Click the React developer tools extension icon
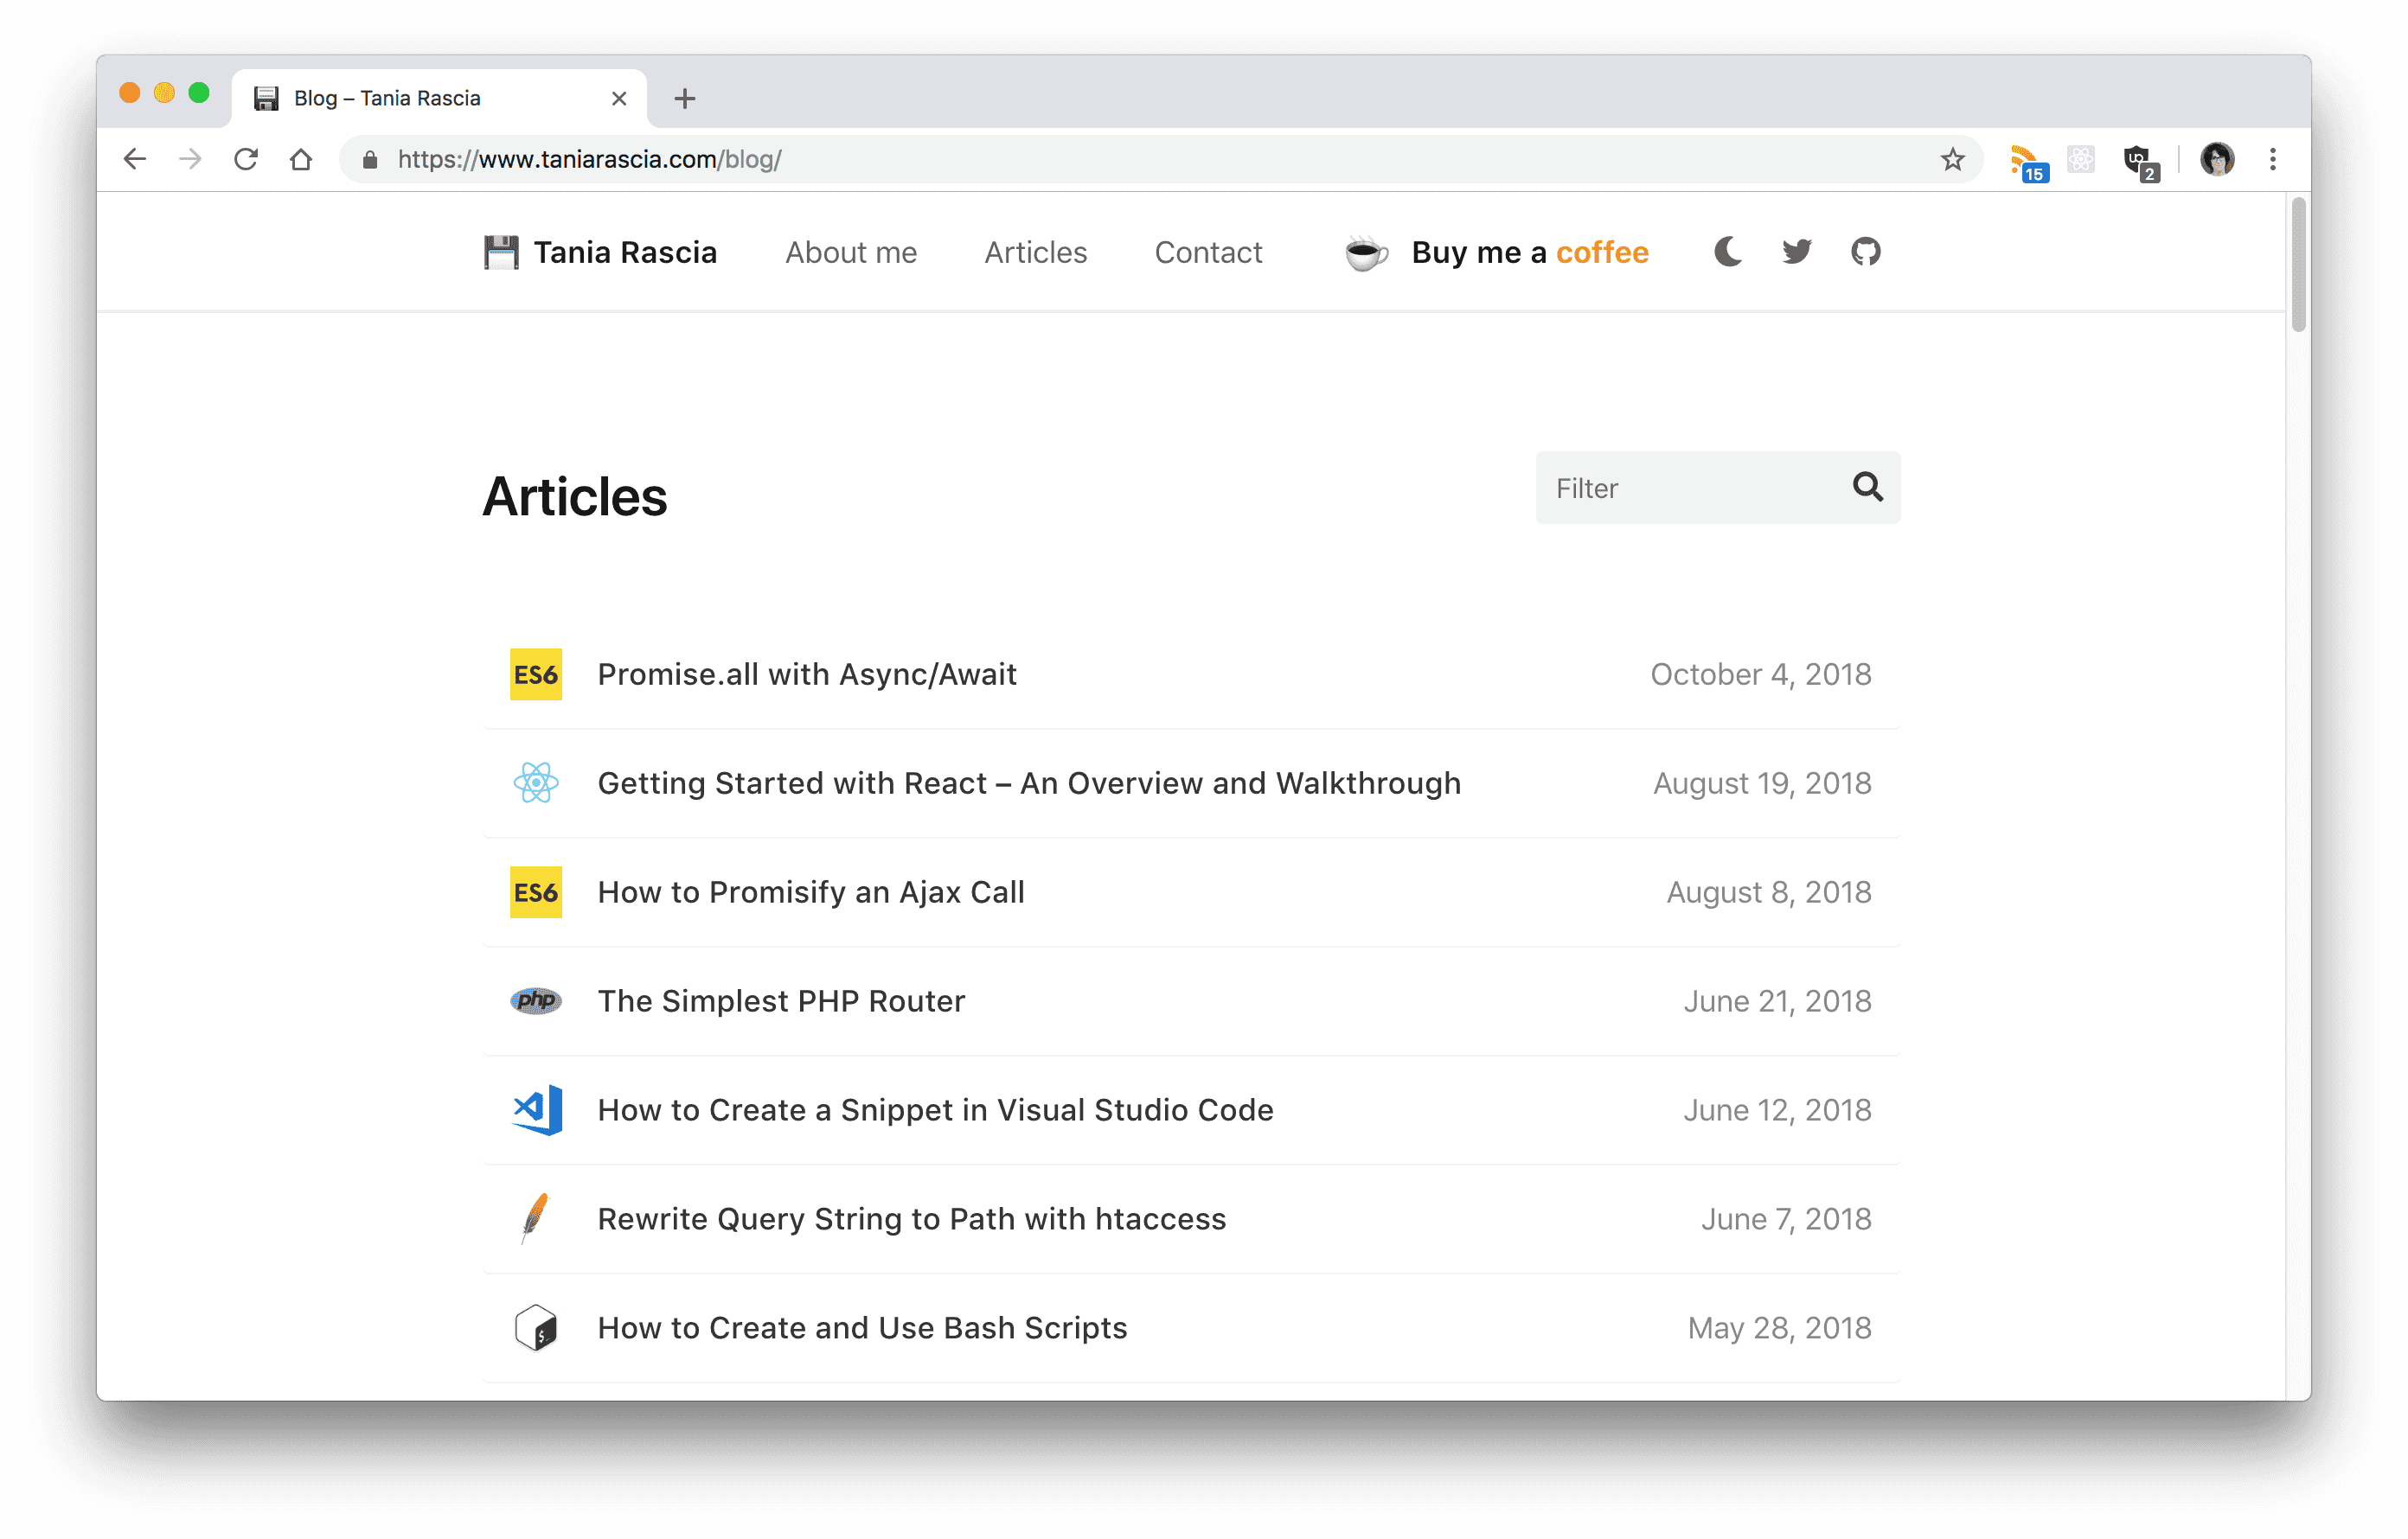Viewport: 2408px width, 1539px height. 2081,159
